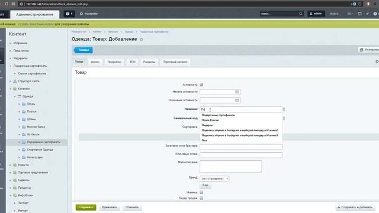Choose suggestion Подарок
Viewport: 379px width, 213px height.
(207, 125)
